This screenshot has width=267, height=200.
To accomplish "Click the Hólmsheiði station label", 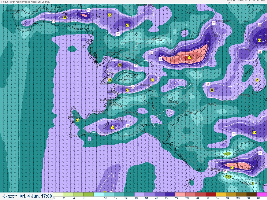I will click(x=115, y=105).
